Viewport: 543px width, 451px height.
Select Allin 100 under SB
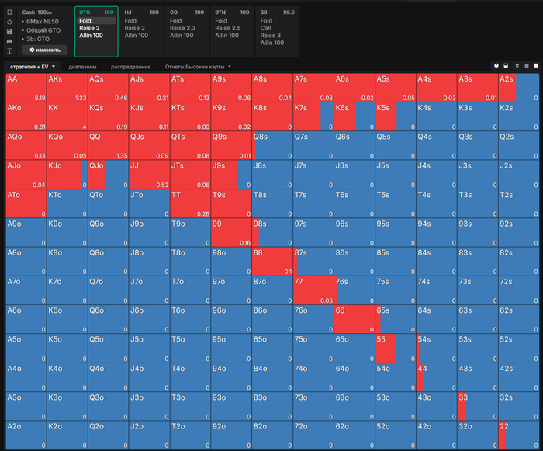coord(272,43)
